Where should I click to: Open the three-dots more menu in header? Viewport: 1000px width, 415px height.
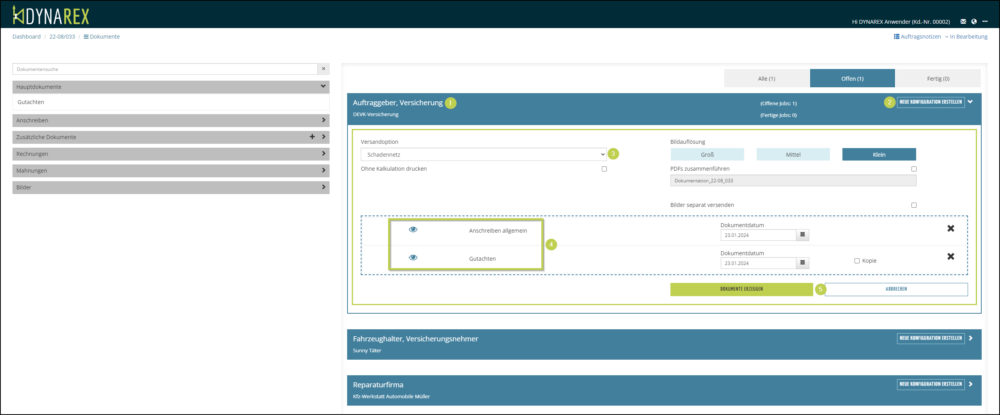[x=985, y=21]
